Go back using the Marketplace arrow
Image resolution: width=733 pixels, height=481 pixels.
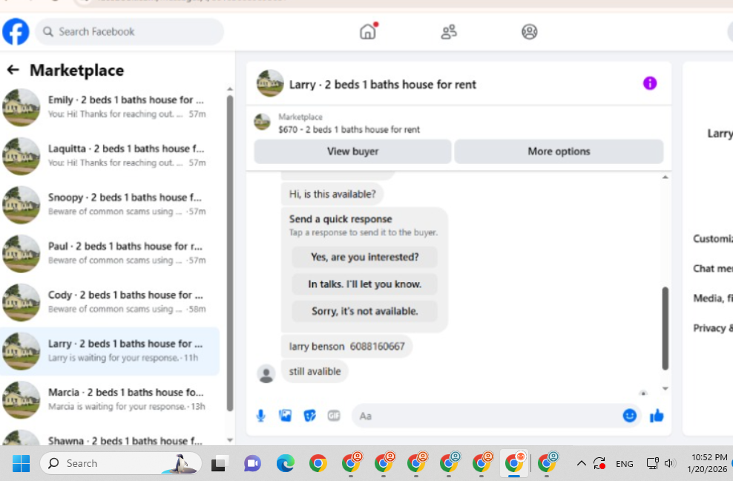[x=13, y=71]
